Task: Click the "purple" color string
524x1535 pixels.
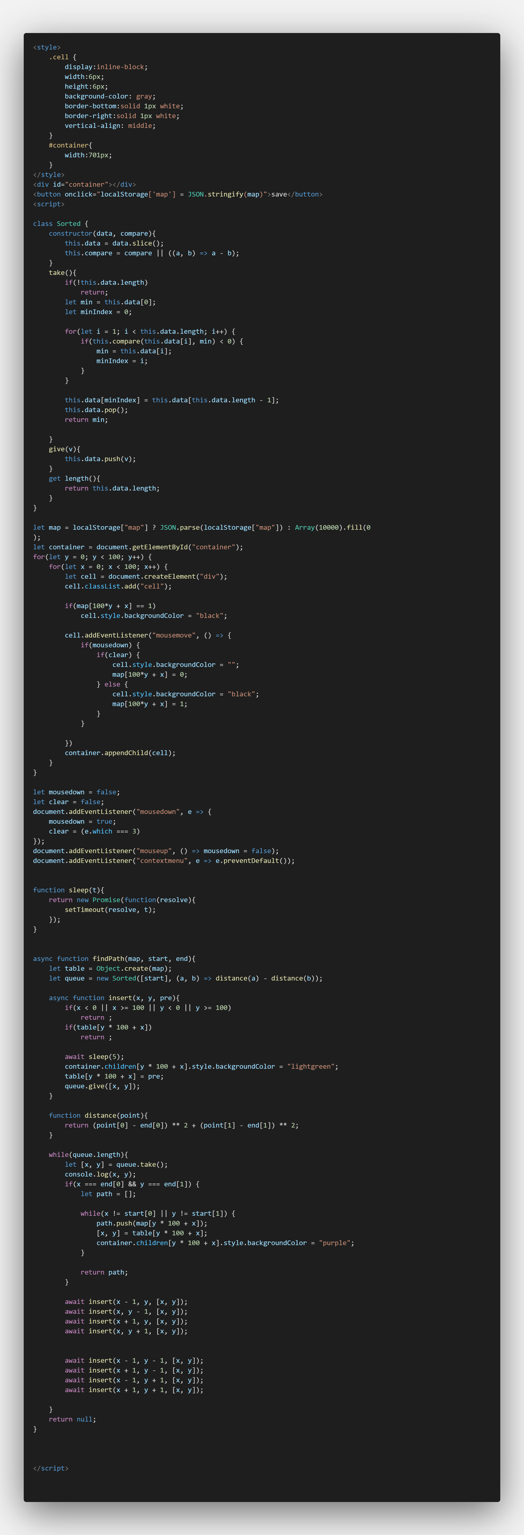Action: (x=335, y=1243)
